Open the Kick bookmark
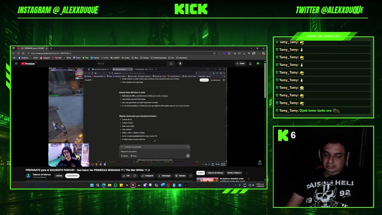 tap(85, 58)
